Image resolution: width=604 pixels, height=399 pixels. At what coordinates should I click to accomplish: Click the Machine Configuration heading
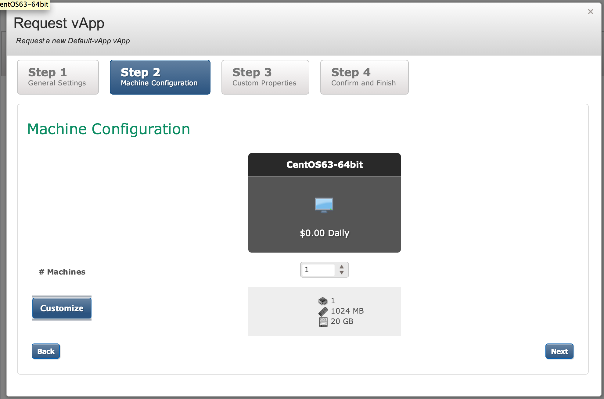pos(109,129)
